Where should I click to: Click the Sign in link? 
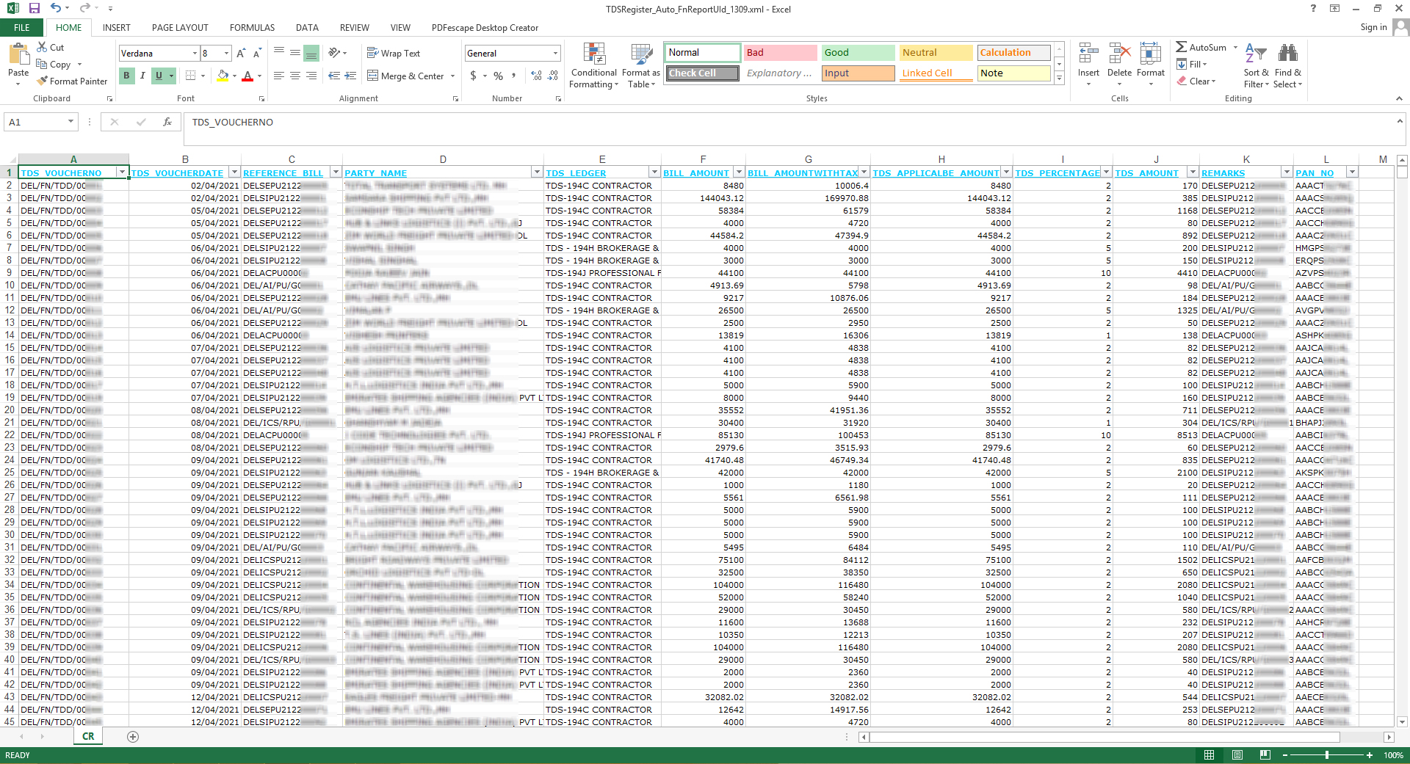pos(1373,28)
